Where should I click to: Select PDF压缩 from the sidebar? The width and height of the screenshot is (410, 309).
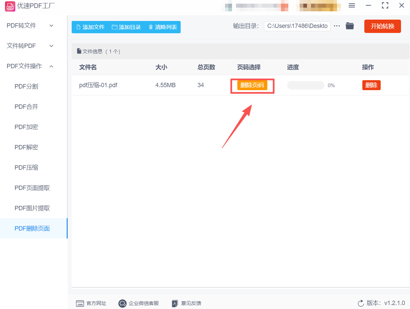click(26, 167)
